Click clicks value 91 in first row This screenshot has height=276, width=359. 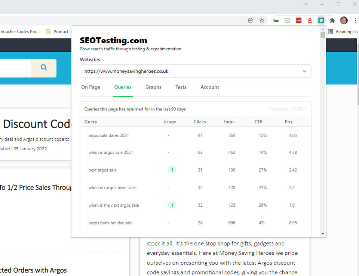pyautogui.click(x=200, y=135)
